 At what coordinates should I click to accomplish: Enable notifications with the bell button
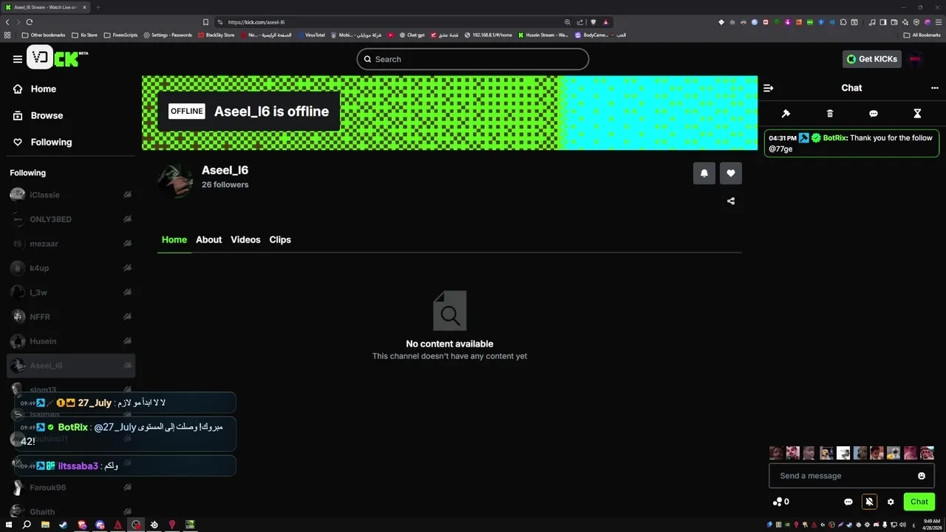pos(704,173)
